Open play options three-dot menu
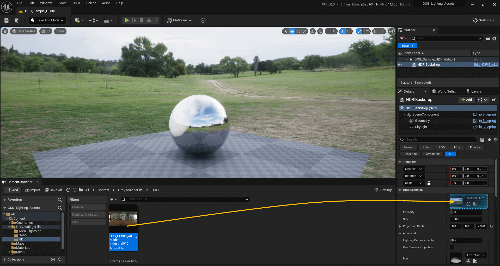500x266 pixels. (x=156, y=20)
